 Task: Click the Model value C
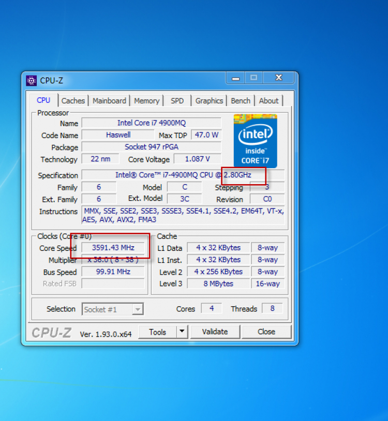point(185,187)
